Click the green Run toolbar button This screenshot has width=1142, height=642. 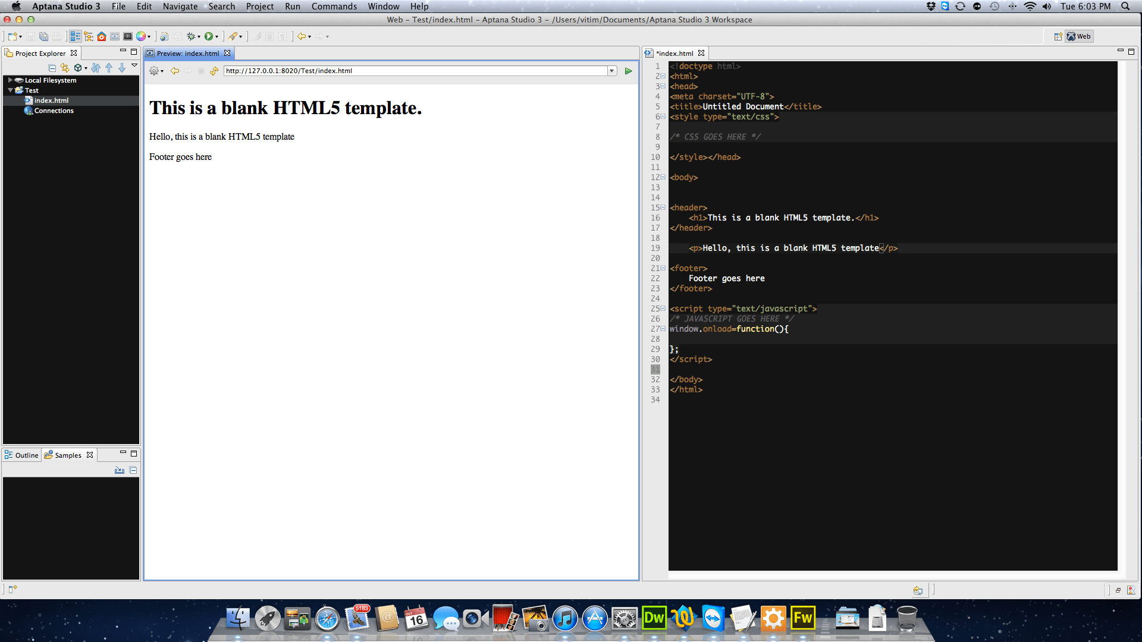(x=209, y=36)
